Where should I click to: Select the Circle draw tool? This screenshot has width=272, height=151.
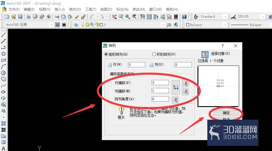3,73
